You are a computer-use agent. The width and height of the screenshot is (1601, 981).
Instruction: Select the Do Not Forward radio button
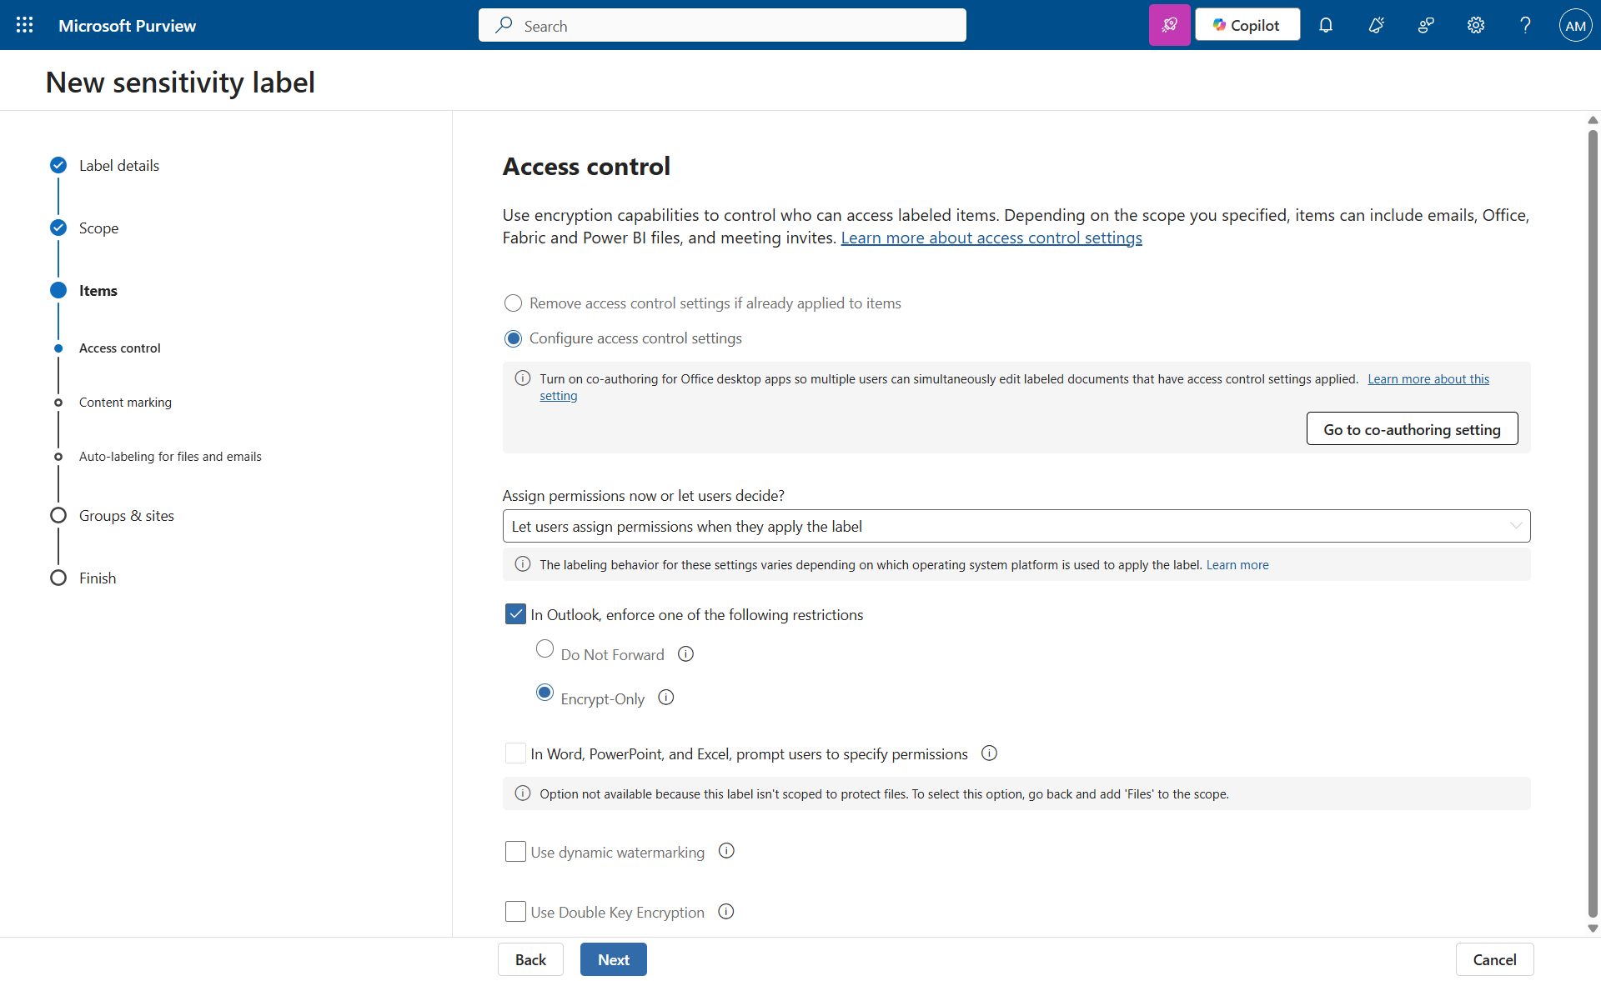coord(545,649)
